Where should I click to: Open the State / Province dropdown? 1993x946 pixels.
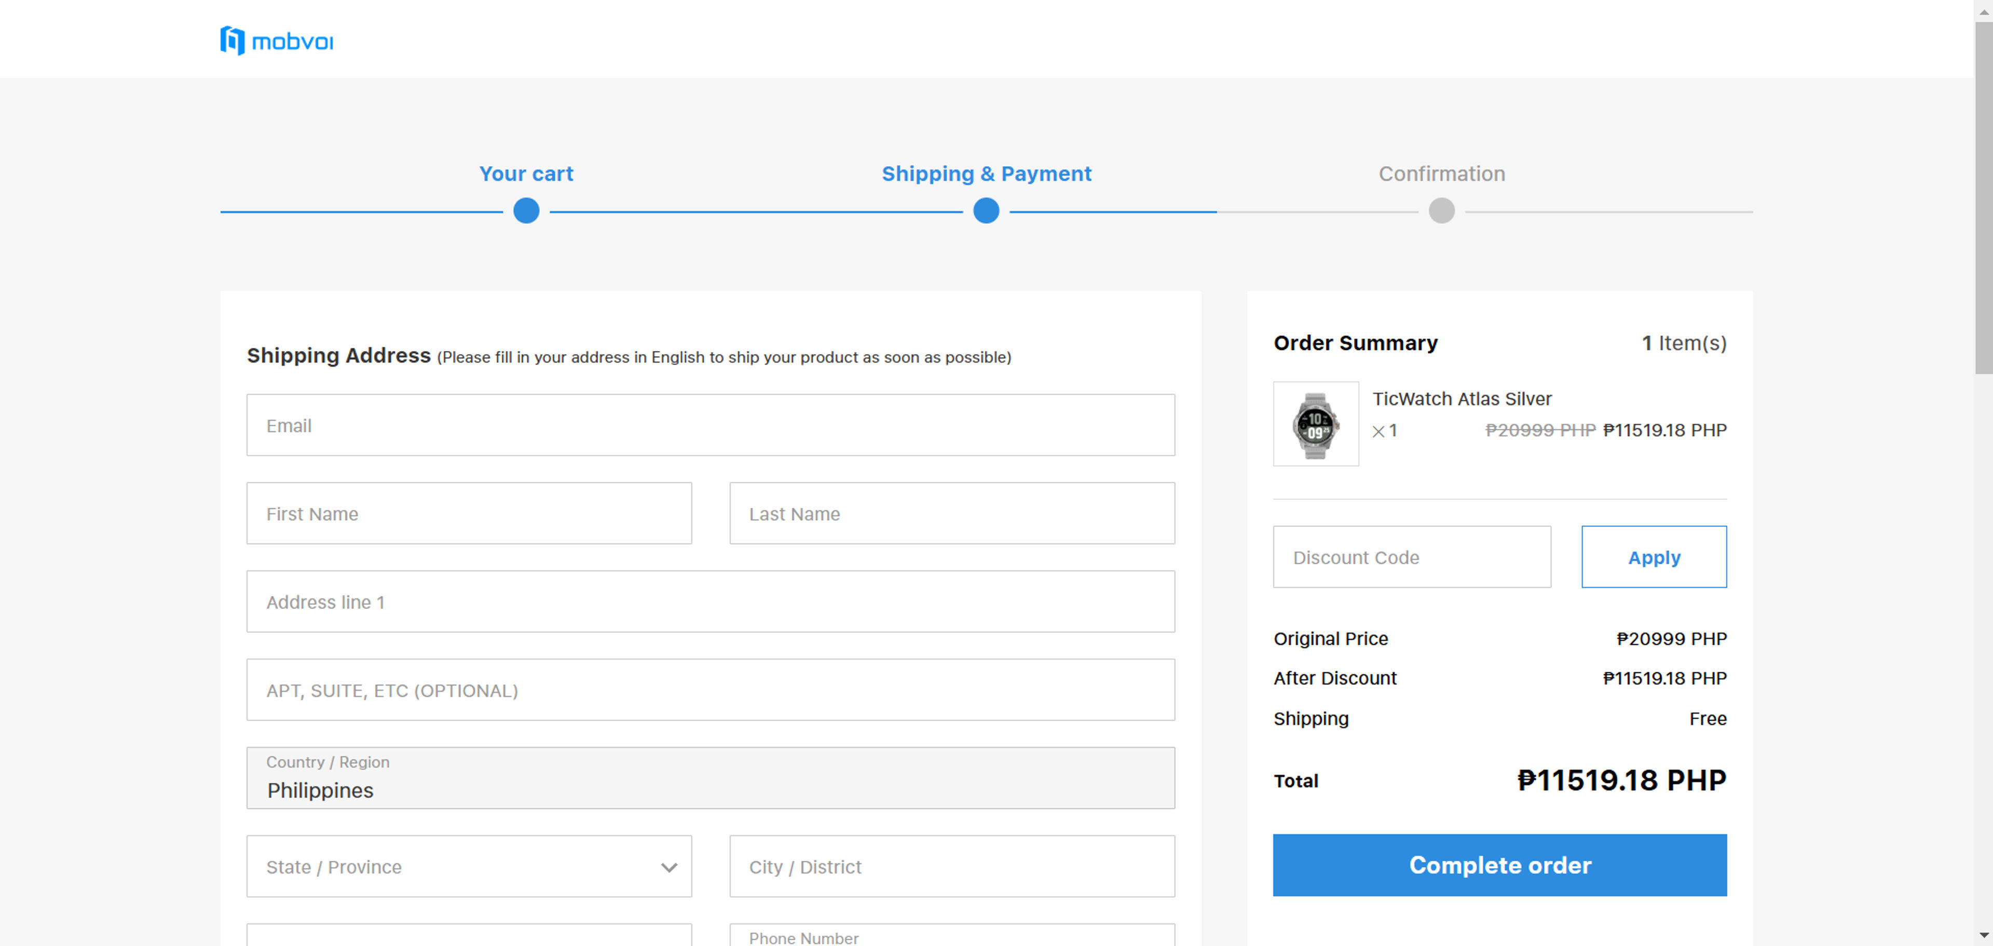pyautogui.click(x=469, y=867)
